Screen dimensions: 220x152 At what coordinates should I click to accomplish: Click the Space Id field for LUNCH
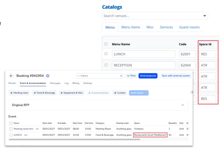tap(207, 54)
